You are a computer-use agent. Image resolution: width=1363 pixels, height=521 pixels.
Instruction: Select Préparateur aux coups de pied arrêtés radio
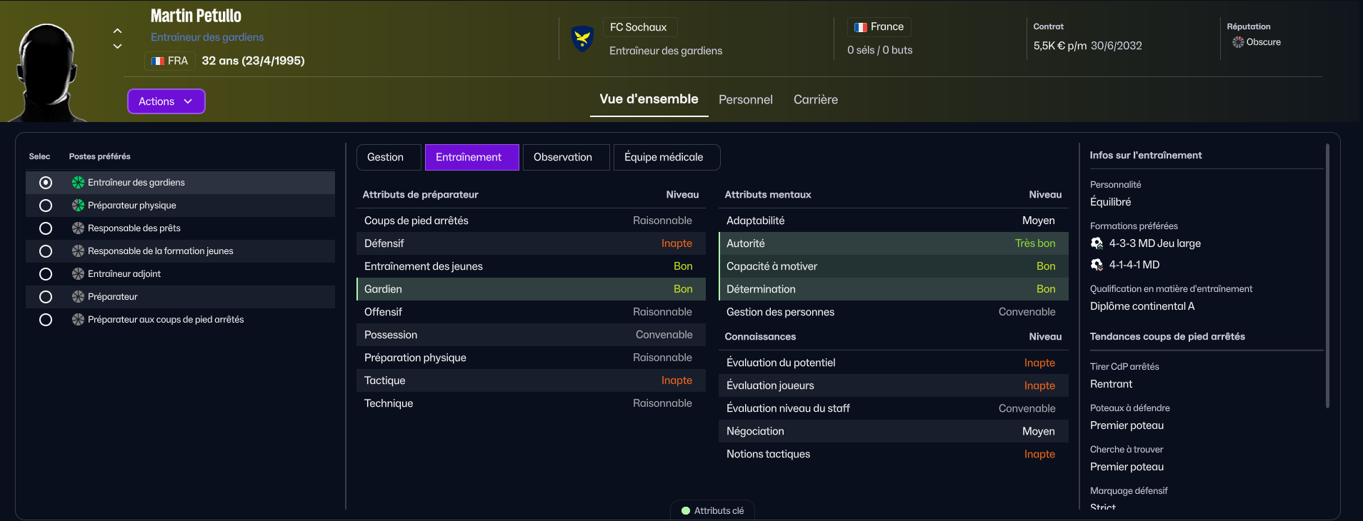(x=46, y=320)
